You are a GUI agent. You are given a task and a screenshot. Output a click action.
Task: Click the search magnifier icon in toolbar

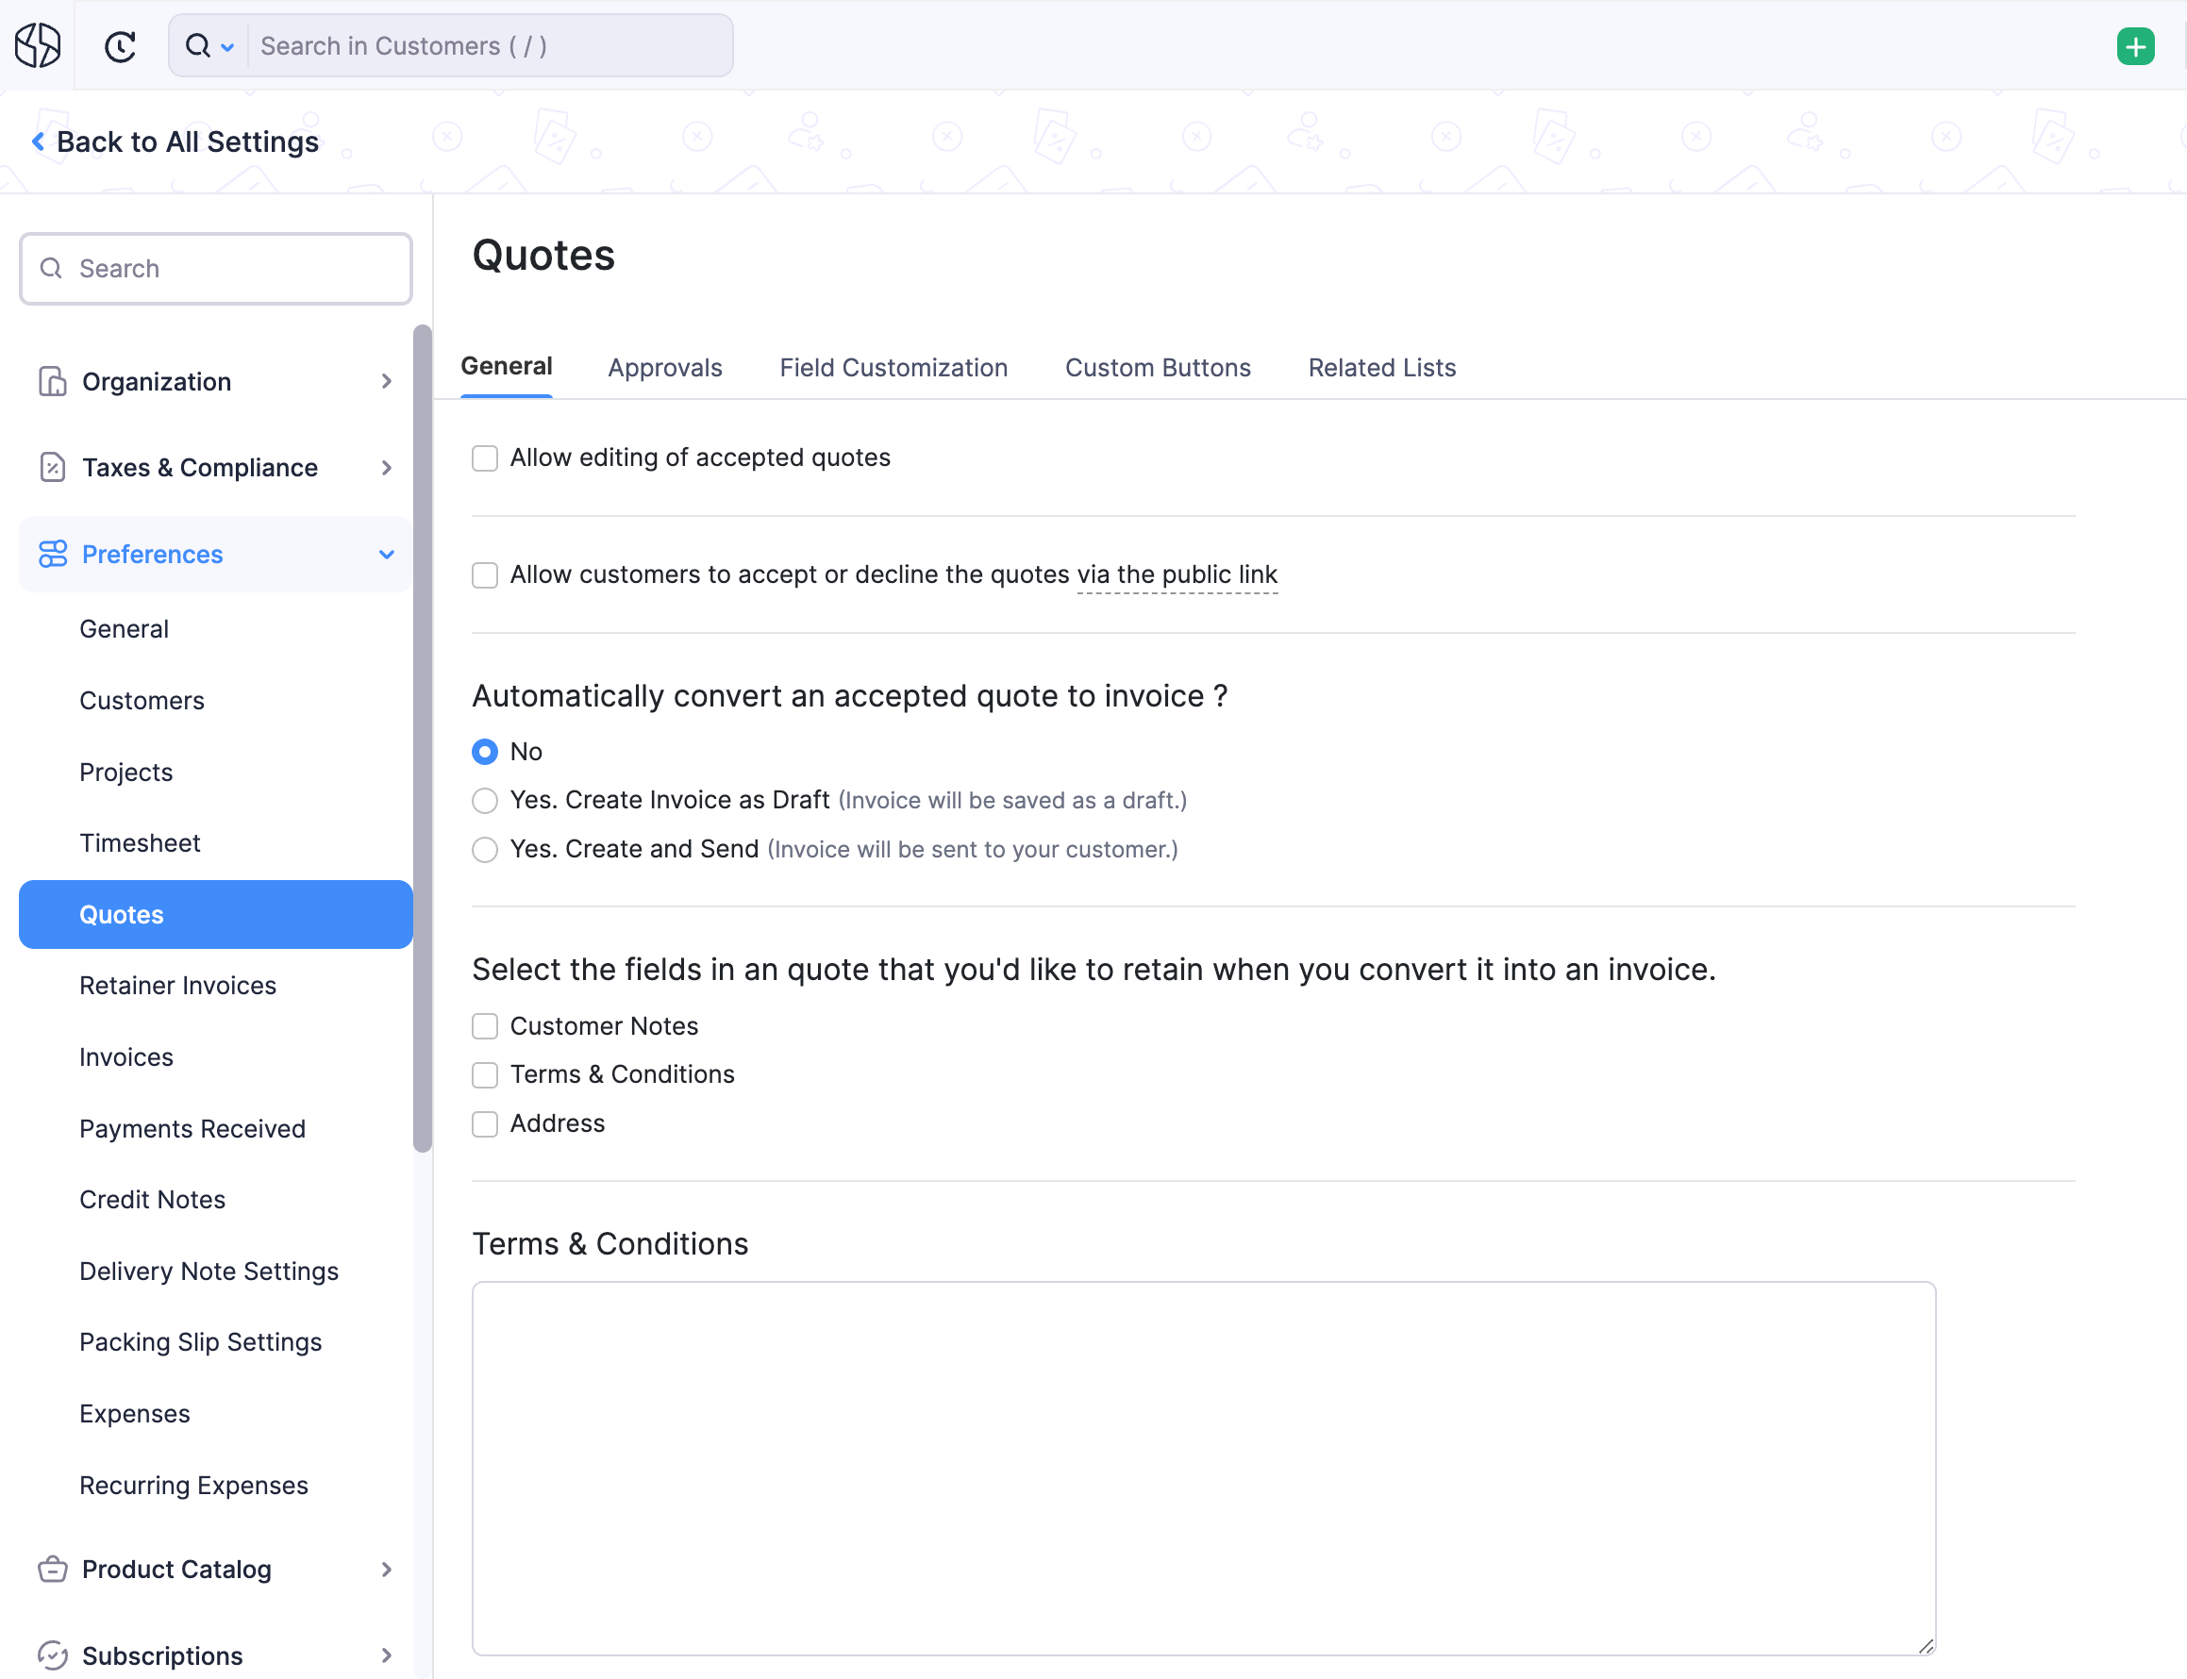[197, 46]
